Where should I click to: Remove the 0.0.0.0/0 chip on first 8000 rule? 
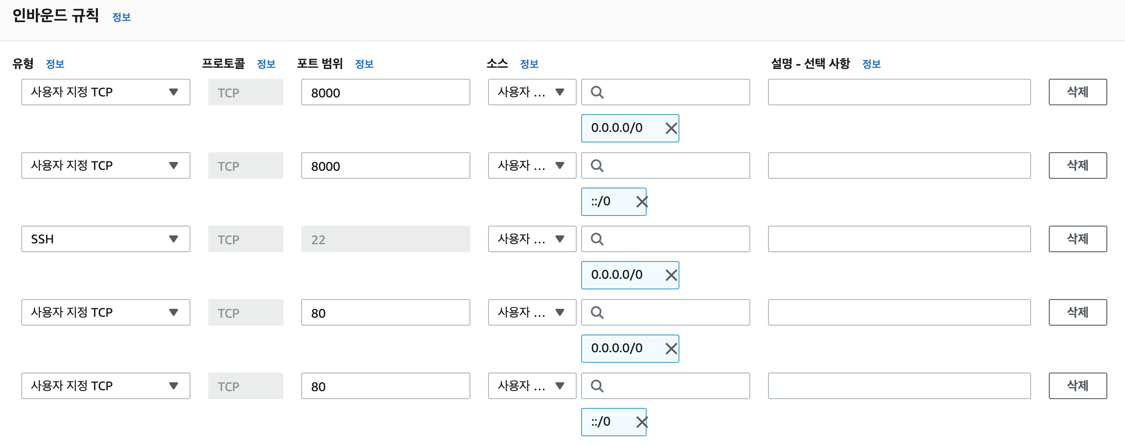pos(671,128)
